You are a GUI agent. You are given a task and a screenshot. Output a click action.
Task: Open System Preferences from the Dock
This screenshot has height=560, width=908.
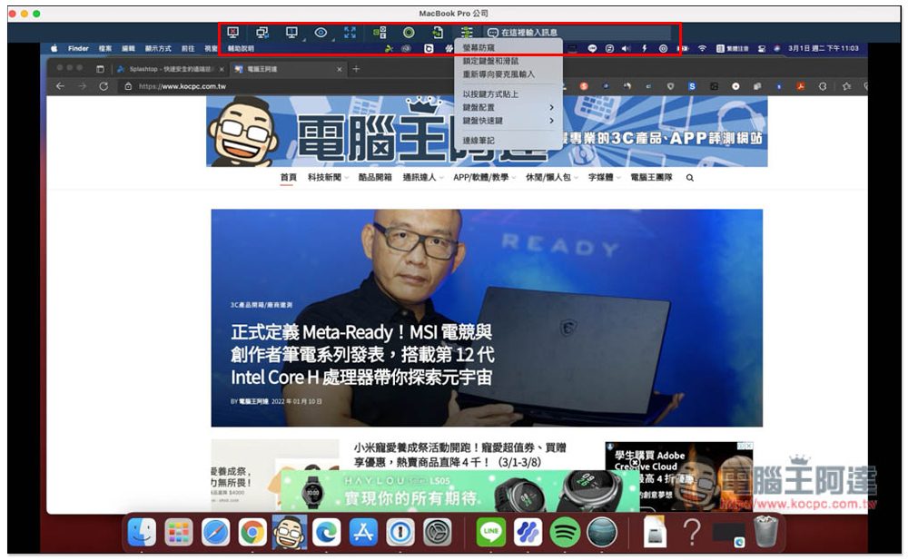click(438, 532)
